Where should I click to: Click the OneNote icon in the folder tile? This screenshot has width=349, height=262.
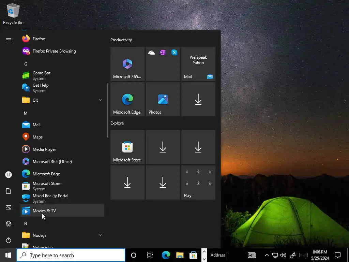click(x=163, y=53)
